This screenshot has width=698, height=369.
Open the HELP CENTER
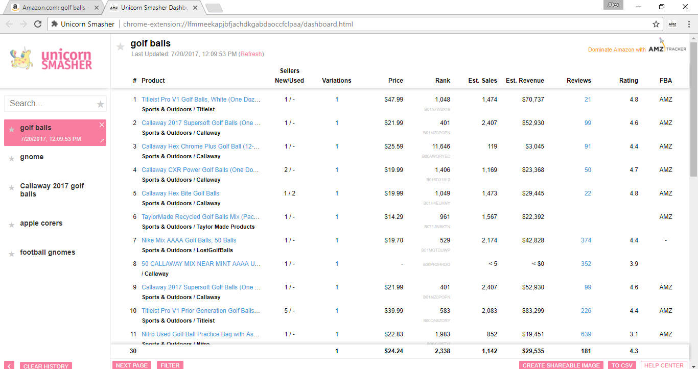[x=664, y=365]
